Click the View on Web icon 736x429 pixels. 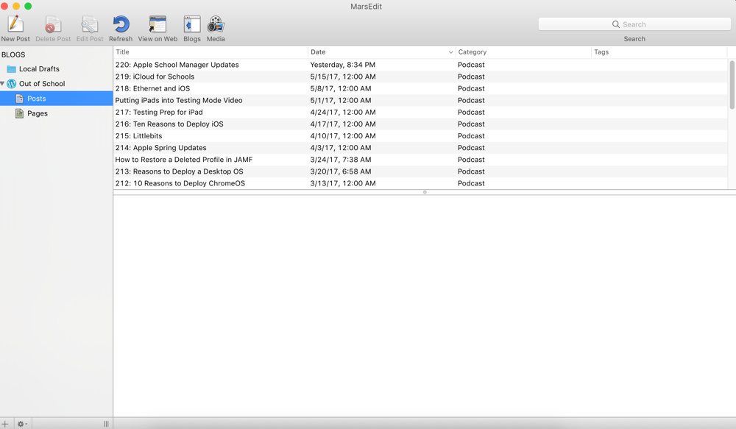pyautogui.click(x=158, y=24)
